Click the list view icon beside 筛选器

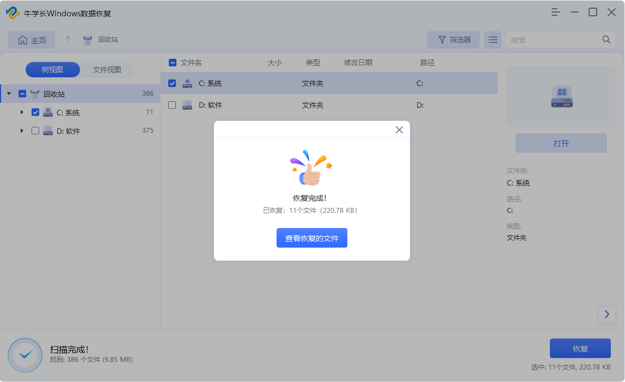pyautogui.click(x=493, y=39)
